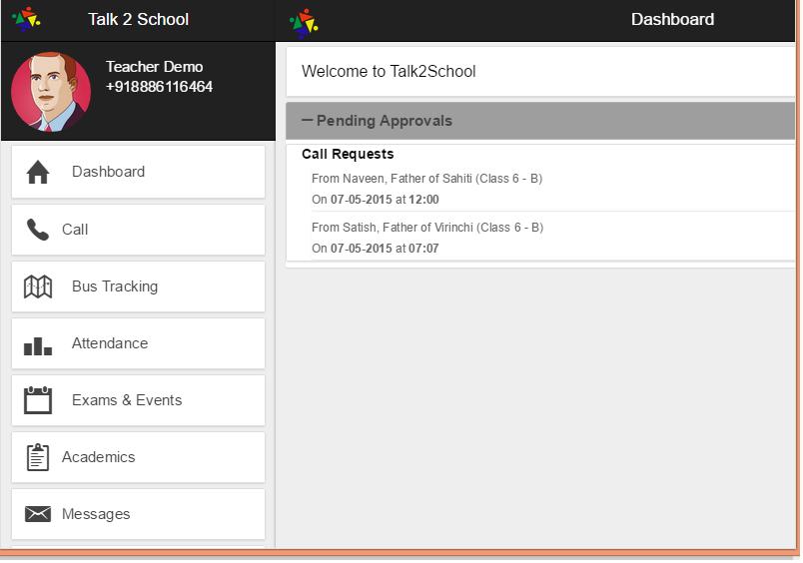This screenshot has width=803, height=563.
Task: Click the Messages envelope icon
Action: click(x=38, y=515)
